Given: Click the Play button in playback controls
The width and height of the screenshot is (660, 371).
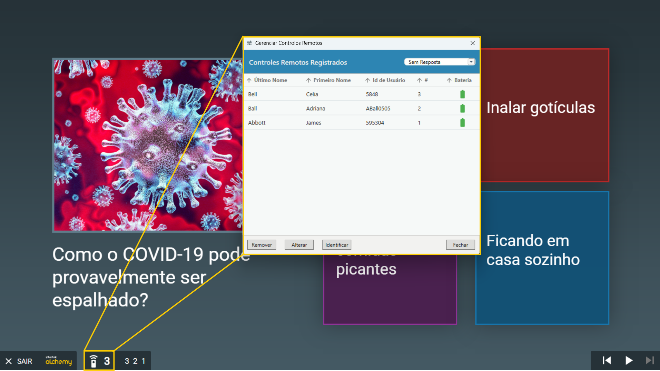Looking at the screenshot, I should [x=629, y=361].
